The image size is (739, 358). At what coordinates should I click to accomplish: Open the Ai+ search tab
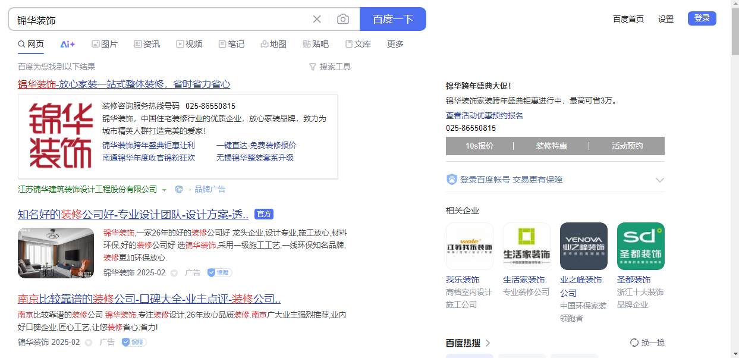pyautogui.click(x=68, y=44)
